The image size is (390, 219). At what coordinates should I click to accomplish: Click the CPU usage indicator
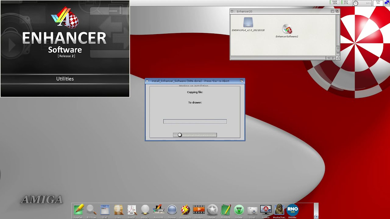click(x=378, y=2)
